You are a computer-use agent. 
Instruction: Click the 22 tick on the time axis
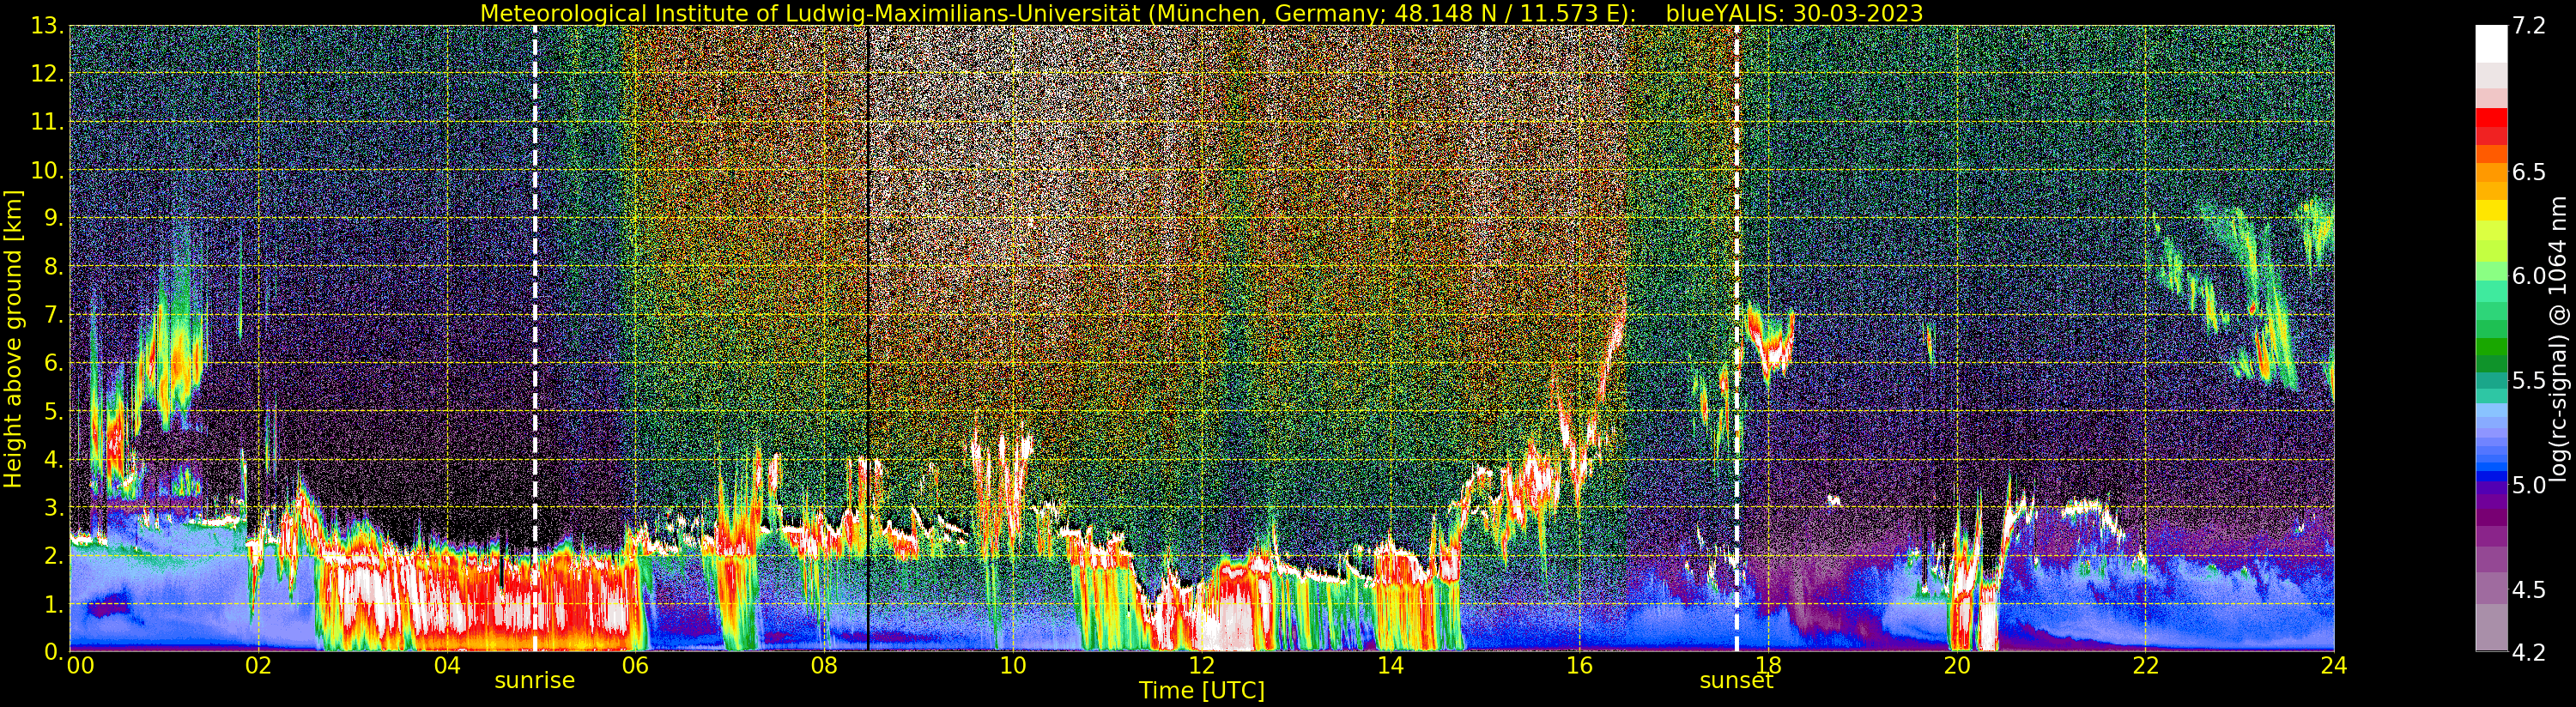2146,666
